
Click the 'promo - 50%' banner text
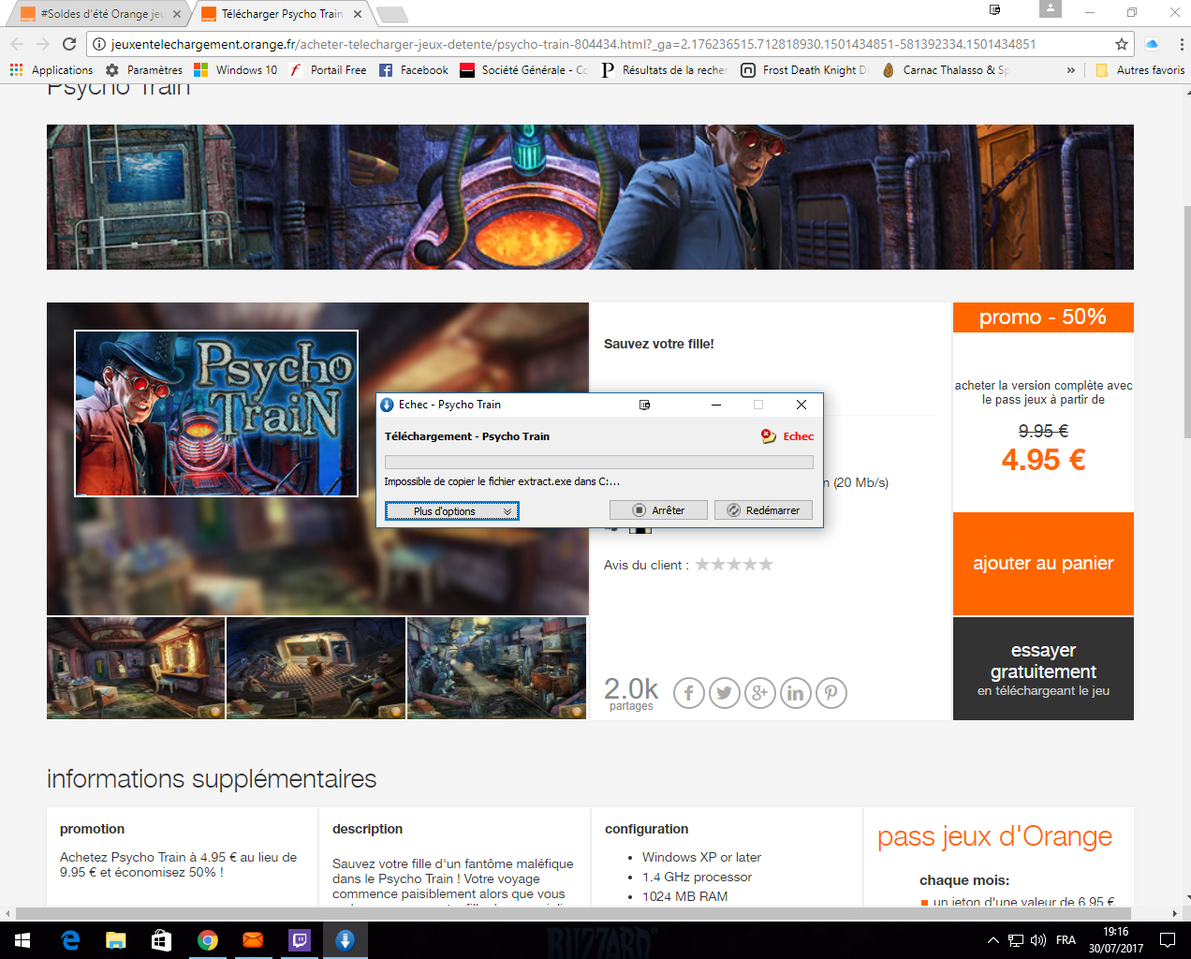point(1043,317)
